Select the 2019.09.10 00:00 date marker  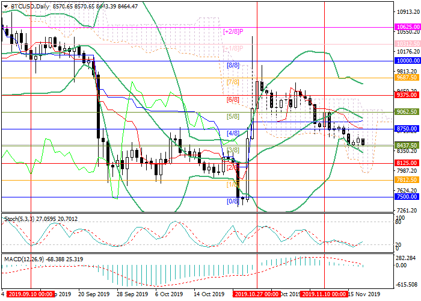tap(31, 294)
